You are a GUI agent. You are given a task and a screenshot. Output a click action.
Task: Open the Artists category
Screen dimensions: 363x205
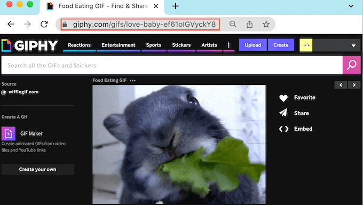click(209, 45)
